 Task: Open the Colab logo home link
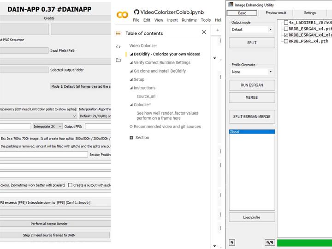coord(122,15)
